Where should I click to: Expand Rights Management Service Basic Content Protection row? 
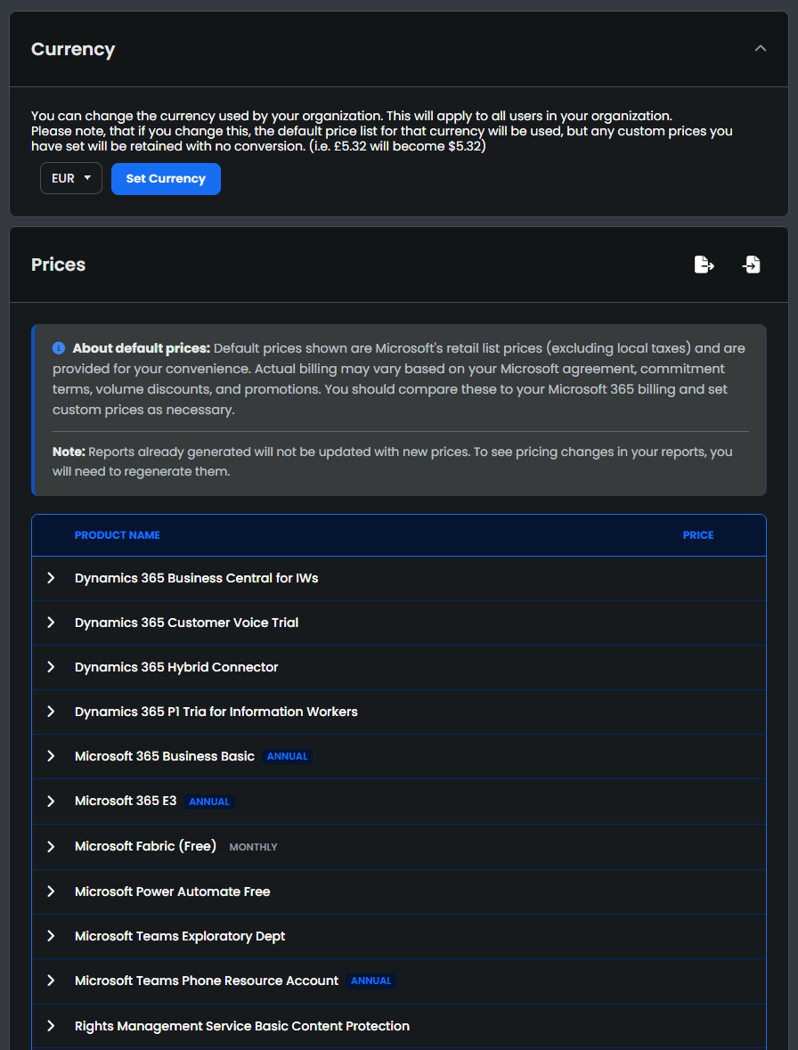click(51, 1026)
